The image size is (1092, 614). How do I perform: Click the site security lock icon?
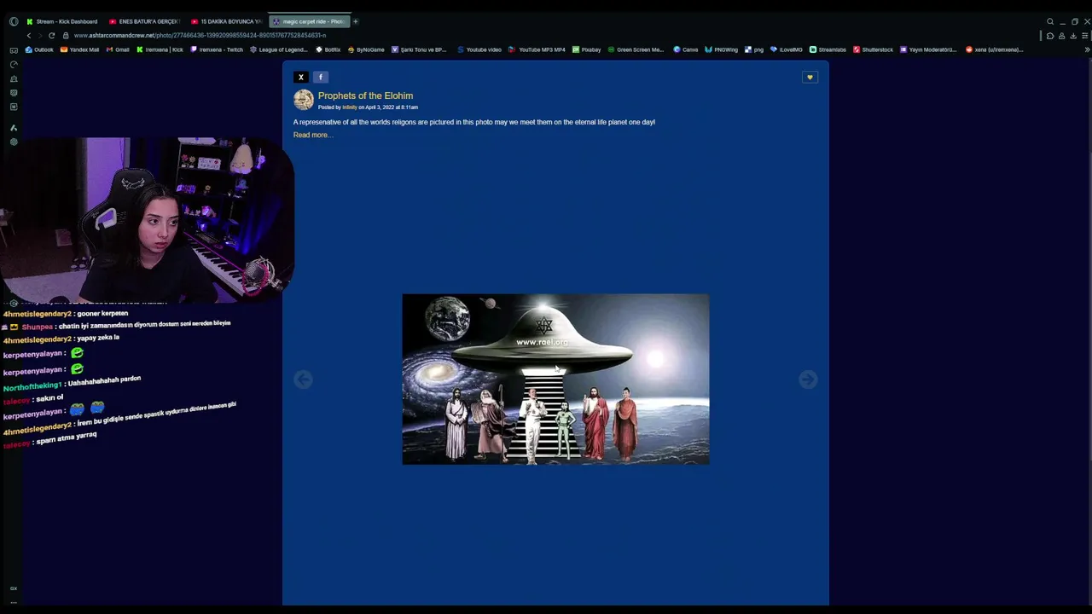(66, 35)
